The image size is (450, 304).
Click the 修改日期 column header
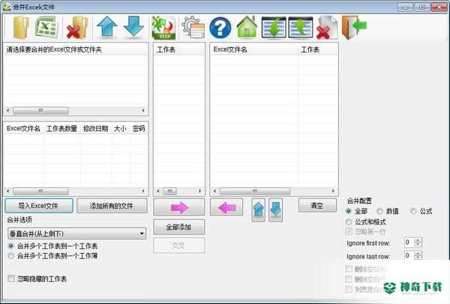coord(95,129)
